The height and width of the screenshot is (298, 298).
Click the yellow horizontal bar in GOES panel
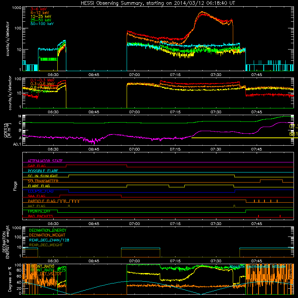[245, 138]
